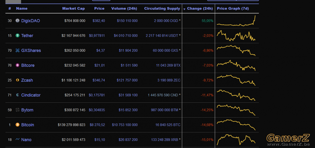Click the Price Graph (7d) header

click(233, 8)
